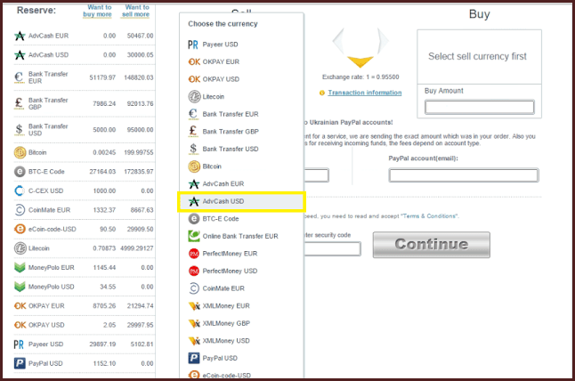This screenshot has height=381, width=575.
Task: Click the XMLMoney USD icon
Action: [x=194, y=341]
